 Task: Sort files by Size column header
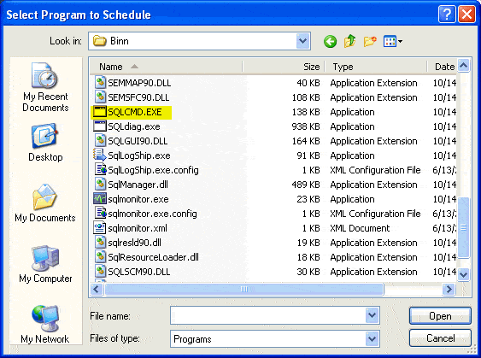tap(284, 67)
